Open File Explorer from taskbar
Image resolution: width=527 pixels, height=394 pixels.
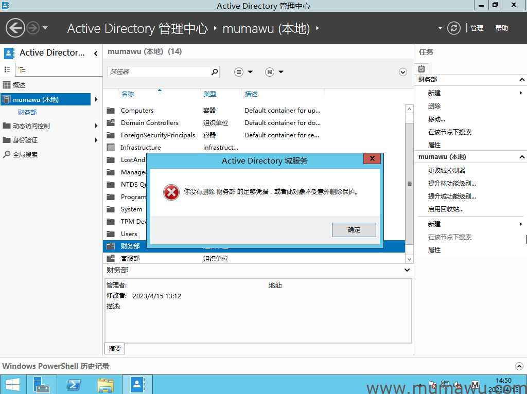coord(106,385)
